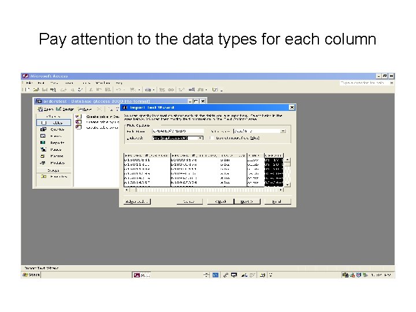416x312 pixels.
Task: Open the Indexed dropdown in wizard
Action: tap(200, 138)
